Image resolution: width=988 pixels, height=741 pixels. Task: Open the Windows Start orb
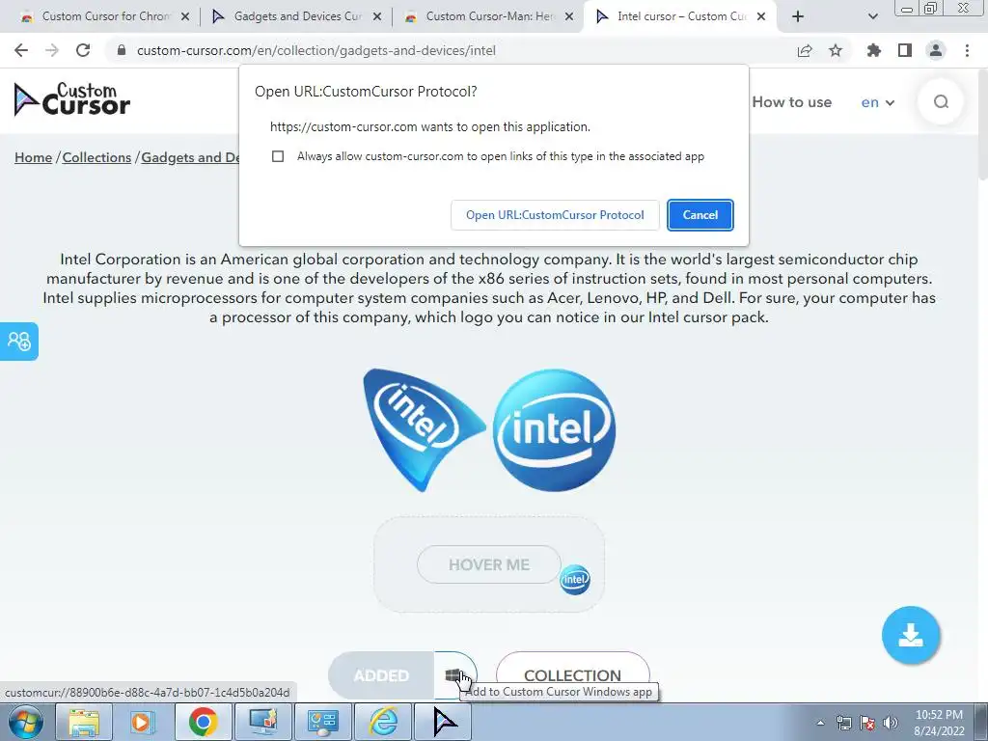25,722
